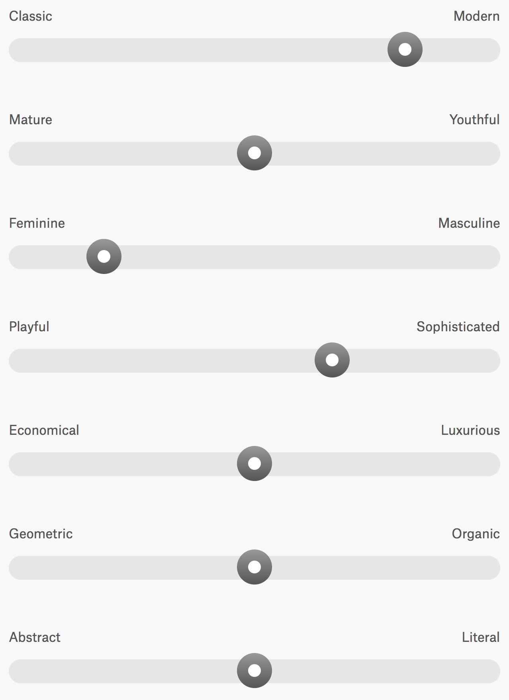The height and width of the screenshot is (700, 509).
Task: Click the Modern label
Action: (x=476, y=16)
